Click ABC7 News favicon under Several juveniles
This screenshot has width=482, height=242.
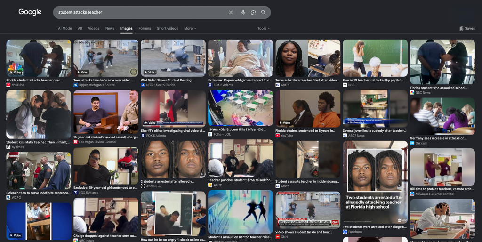pyautogui.click(x=345, y=135)
